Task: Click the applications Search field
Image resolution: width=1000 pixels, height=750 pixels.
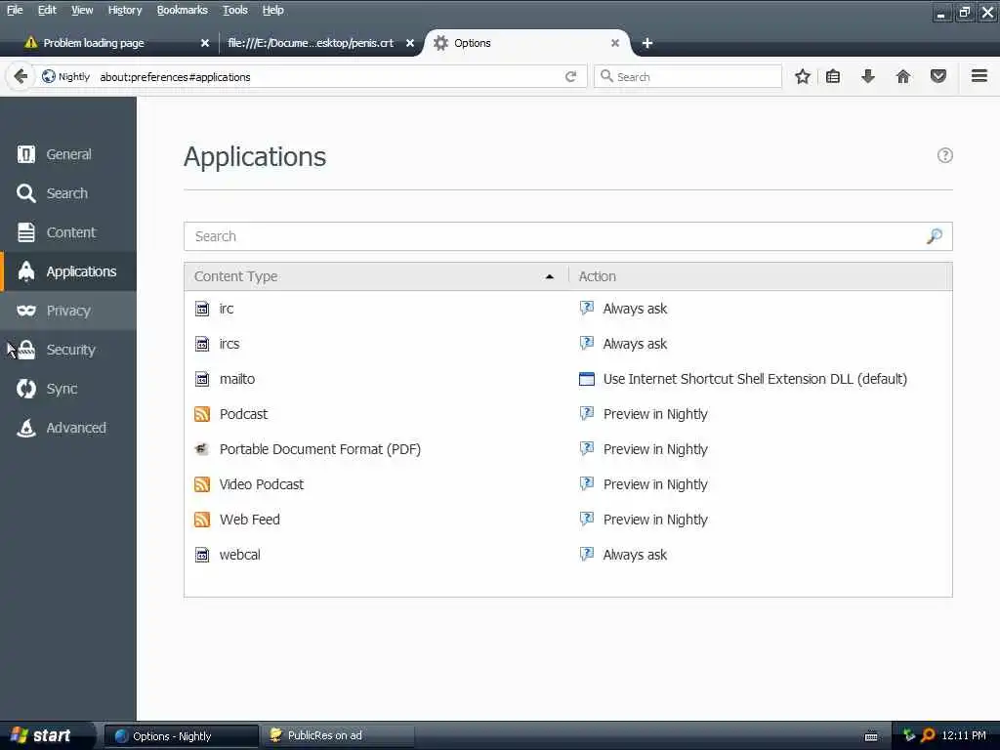Action: 567,236
